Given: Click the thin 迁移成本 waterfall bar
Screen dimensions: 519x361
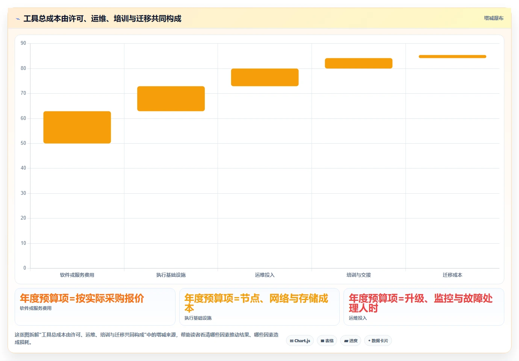Looking at the screenshot, I should pyautogui.click(x=452, y=56).
